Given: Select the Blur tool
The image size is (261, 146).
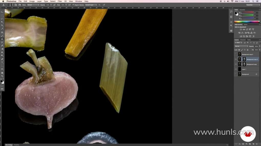Looking at the screenshot, I should [x=2, y=52].
